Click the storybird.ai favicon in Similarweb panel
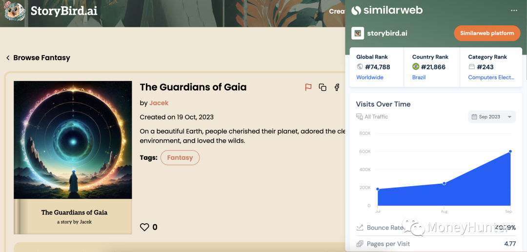 tap(358, 33)
